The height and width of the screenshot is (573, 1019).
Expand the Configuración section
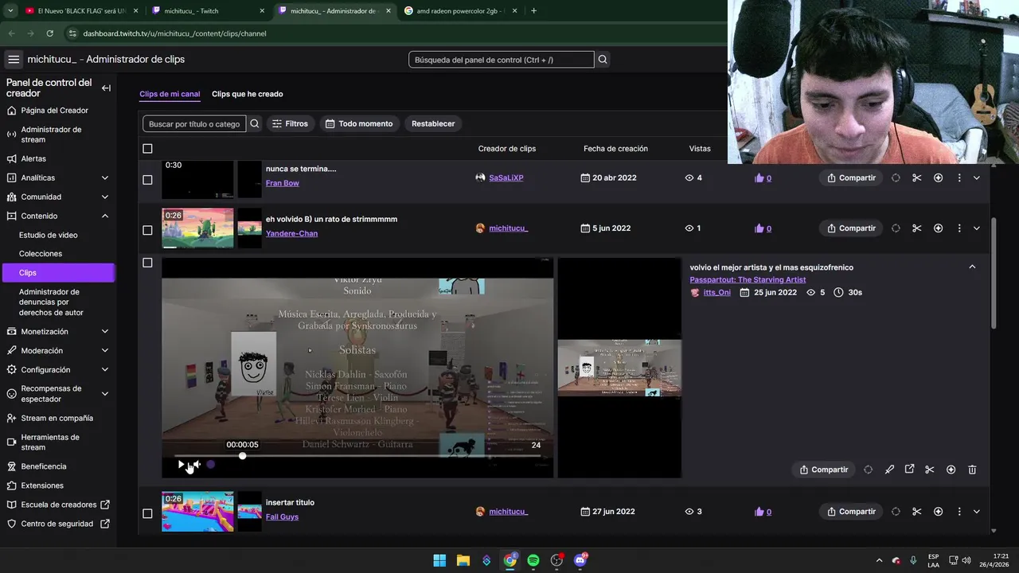104,369
